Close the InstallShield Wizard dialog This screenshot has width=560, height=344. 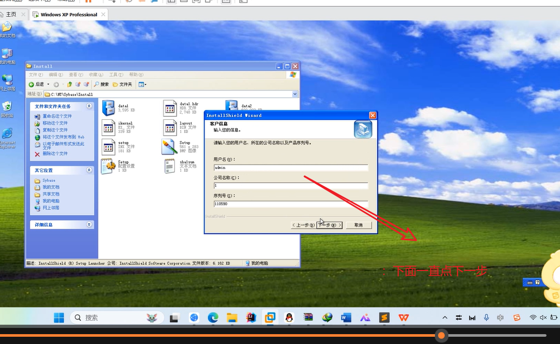[373, 115]
